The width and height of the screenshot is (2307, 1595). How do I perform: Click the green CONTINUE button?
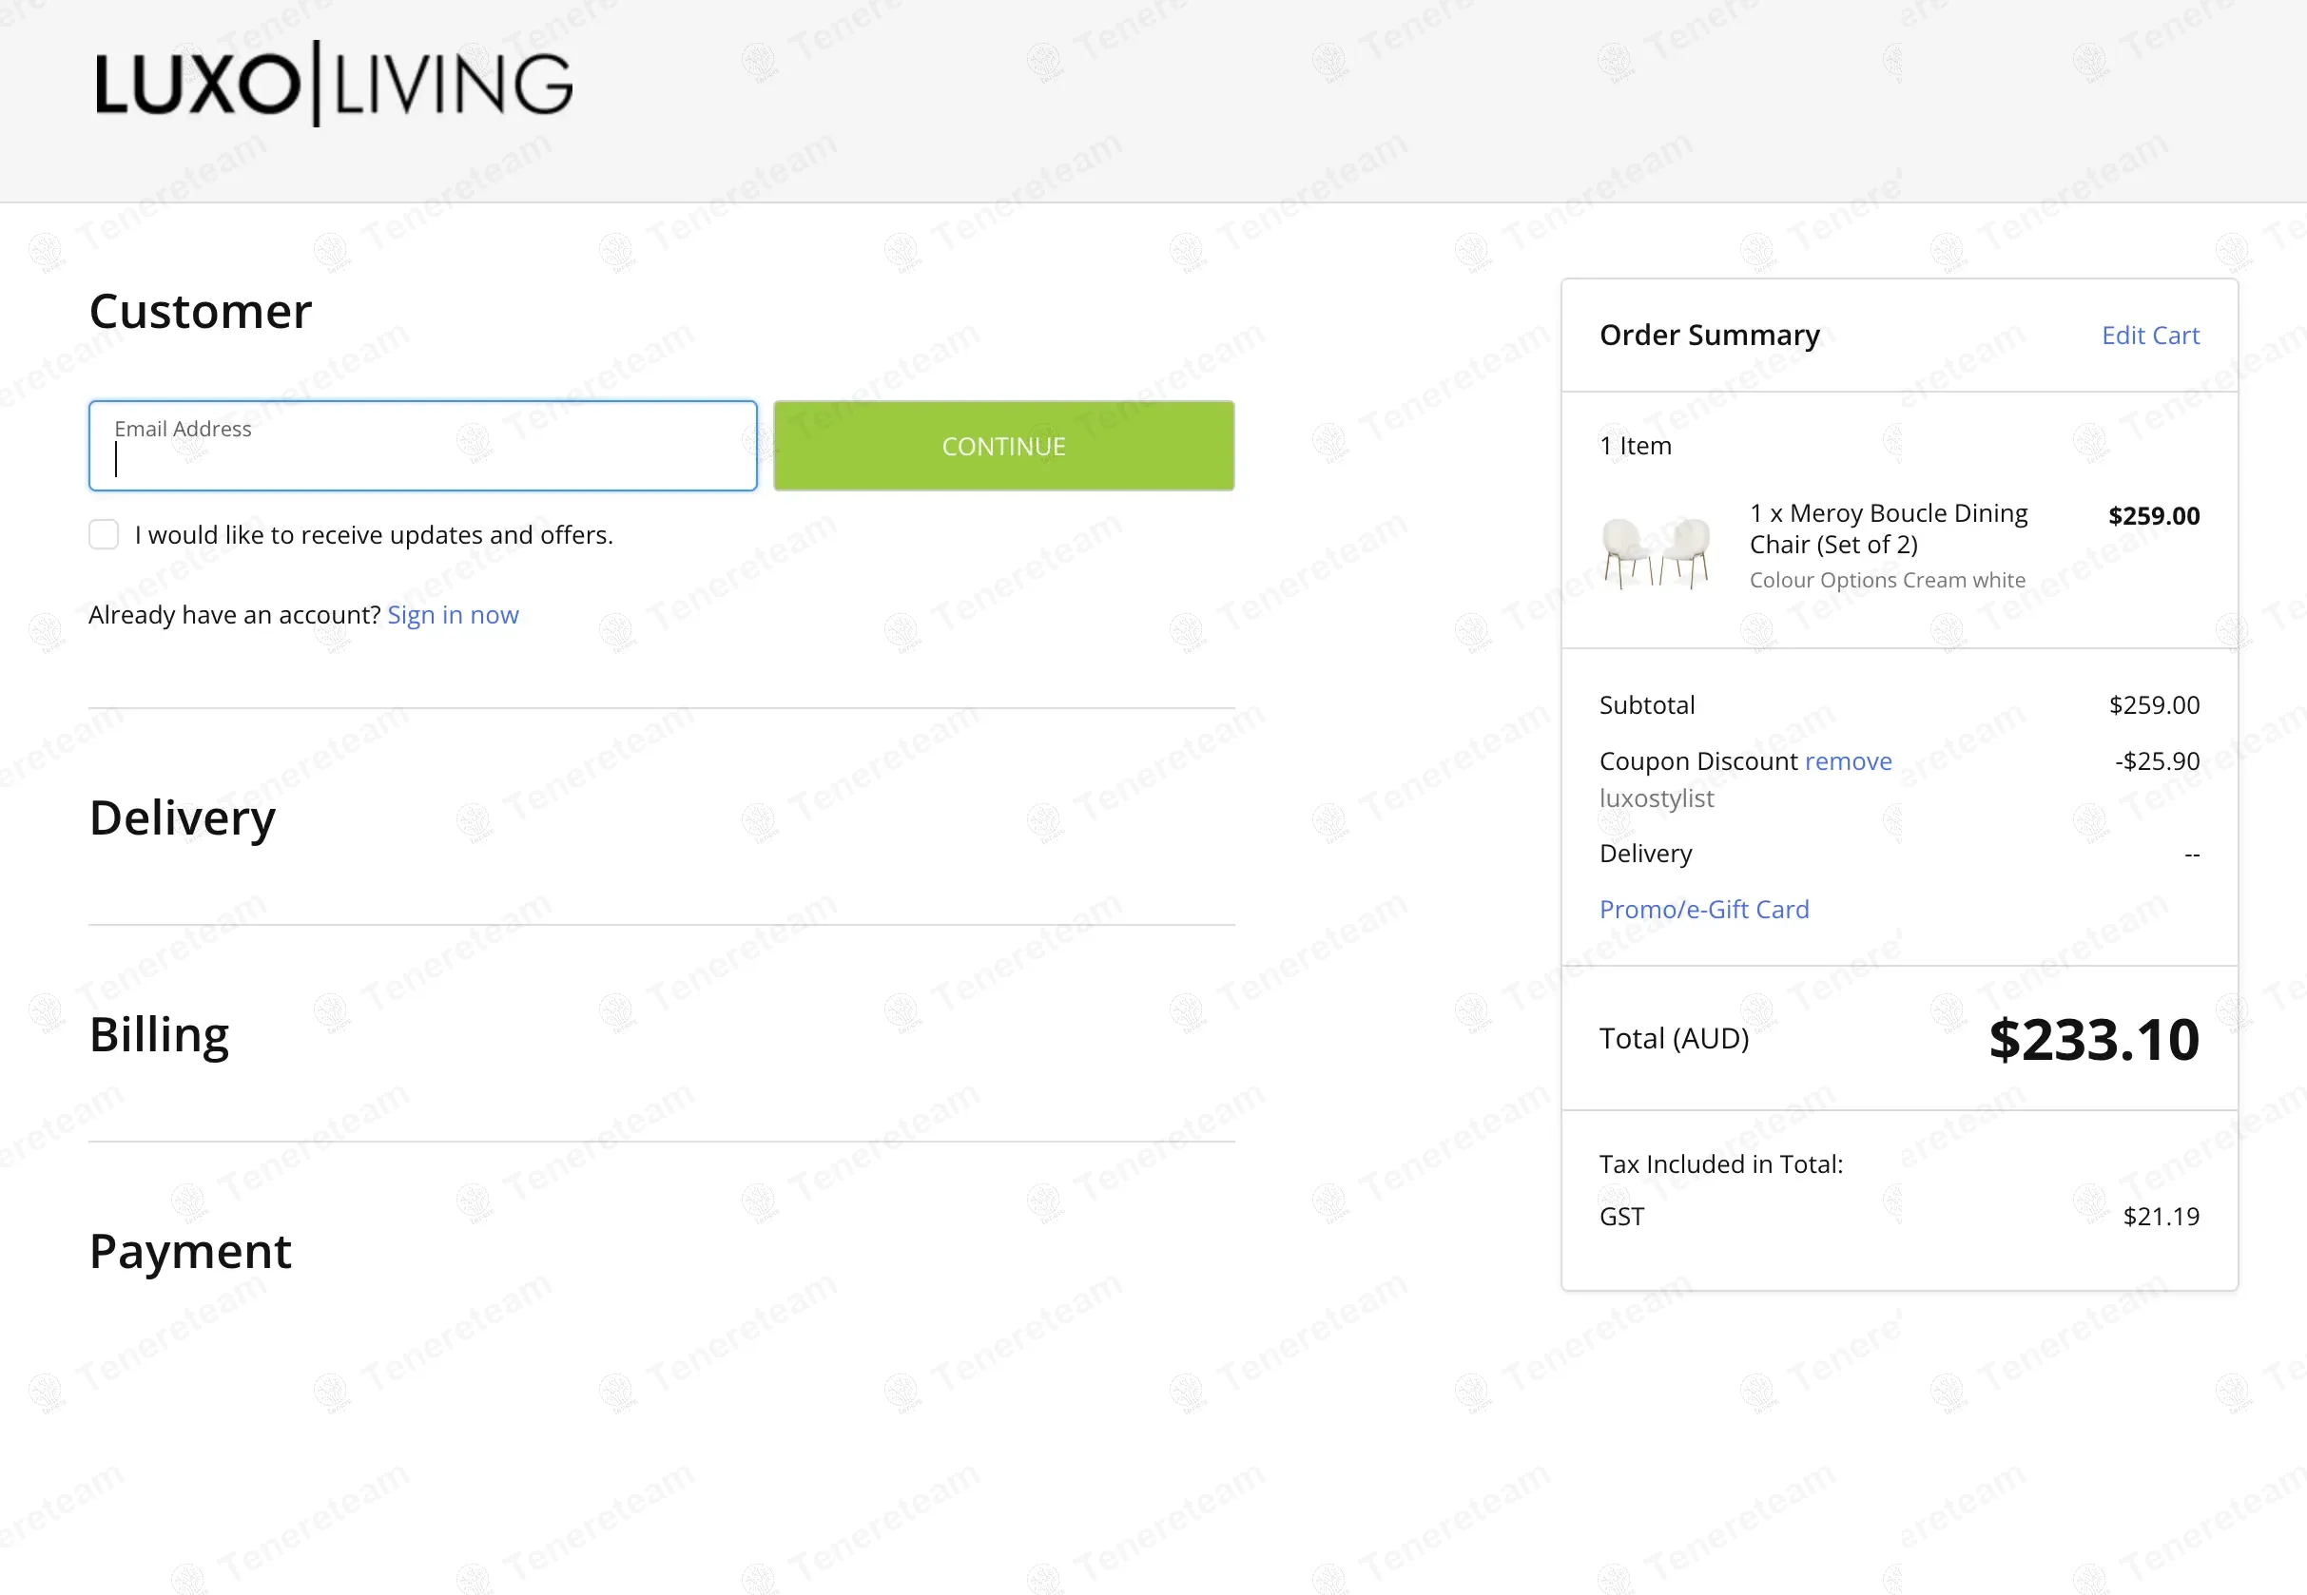coord(1003,446)
